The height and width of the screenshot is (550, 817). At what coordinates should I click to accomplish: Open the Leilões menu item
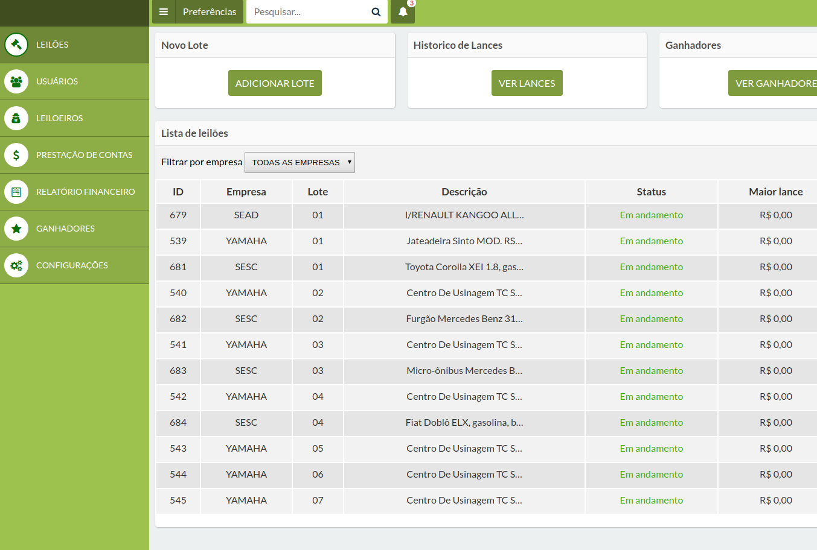pos(74,45)
